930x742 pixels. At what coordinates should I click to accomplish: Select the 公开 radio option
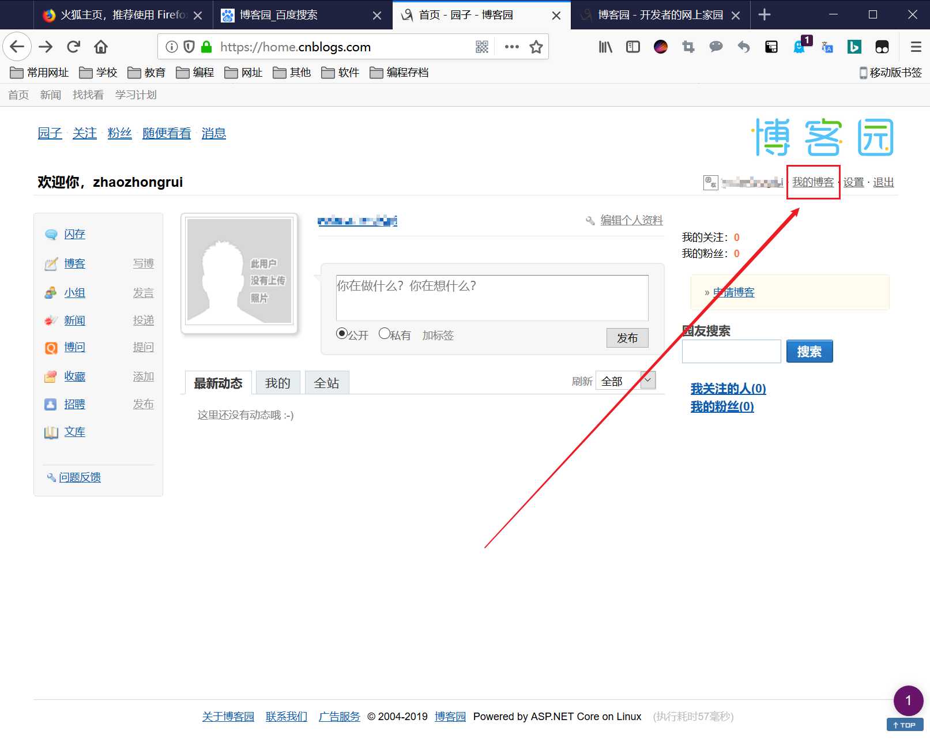tap(342, 333)
